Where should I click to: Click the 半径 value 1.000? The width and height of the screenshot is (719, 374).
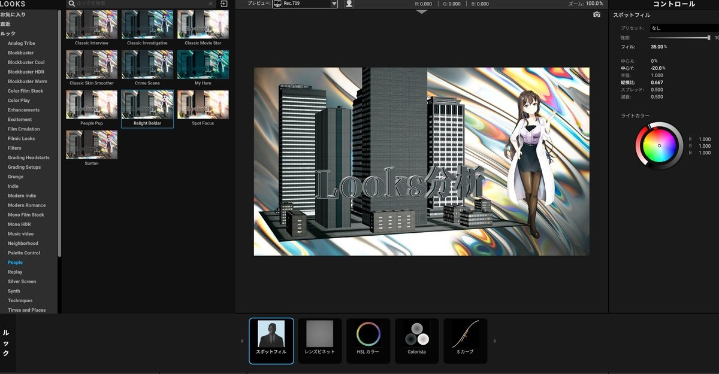coord(657,75)
